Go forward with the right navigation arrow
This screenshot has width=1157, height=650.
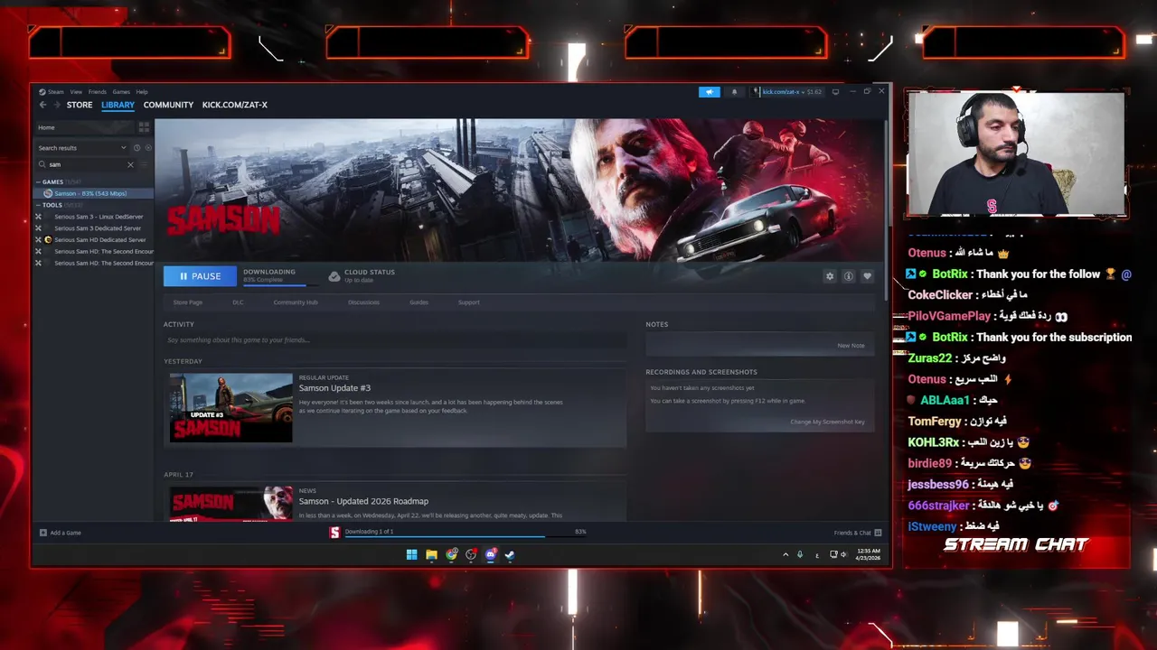point(57,105)
